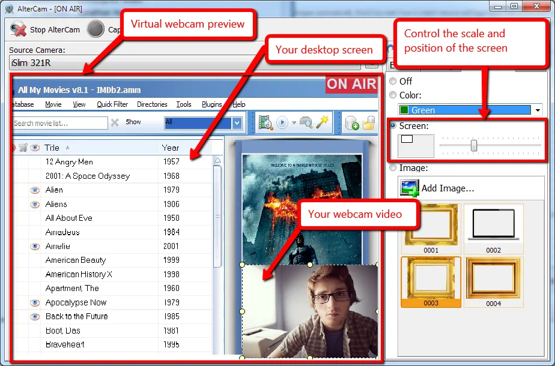Click the film strip icon in movie toolbar
555x366 pixels.
point(265,123)
